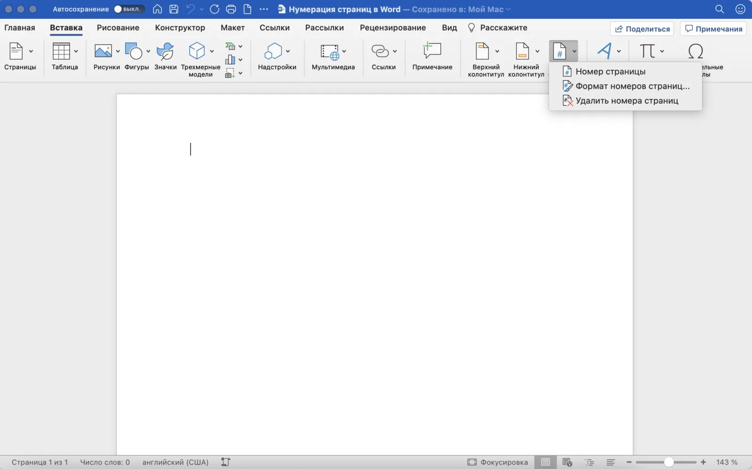Click the accessibility/track changes status bar icon

(226, 462)
